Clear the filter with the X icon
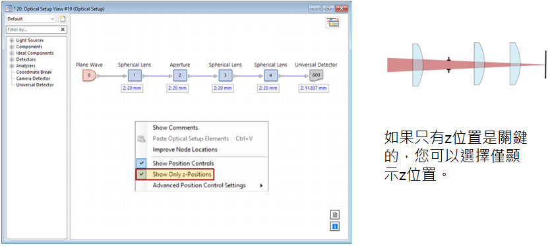 [x=63, y=30]
